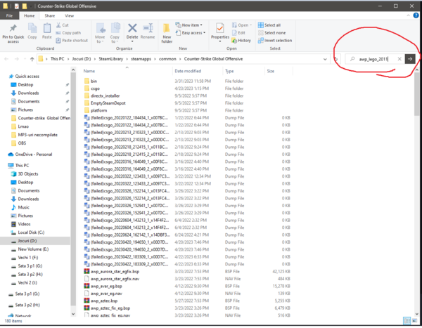
Task: Switch to the Share ribbon tab
Action: pyautogui.click(x=50, y=15)
